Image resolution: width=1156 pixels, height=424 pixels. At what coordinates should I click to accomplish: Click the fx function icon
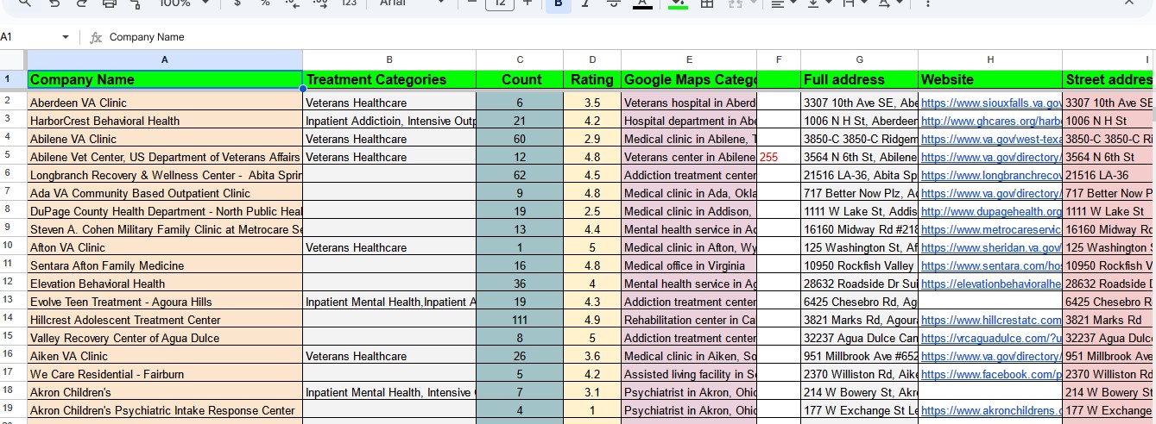tap(96, 38)
